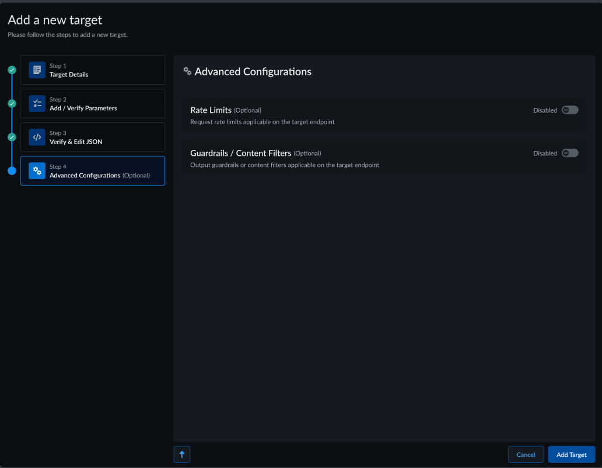Screen dimensions: 602x468
Task: Enable the Guardrails / Content Filters toggle
Action: (x=569, y=153)
